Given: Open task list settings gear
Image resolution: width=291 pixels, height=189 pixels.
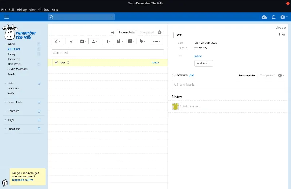Looking at the screenshot, I should [x=161, y=32].
